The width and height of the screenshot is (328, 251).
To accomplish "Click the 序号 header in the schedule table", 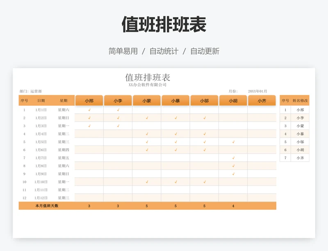I will point(24,101).
